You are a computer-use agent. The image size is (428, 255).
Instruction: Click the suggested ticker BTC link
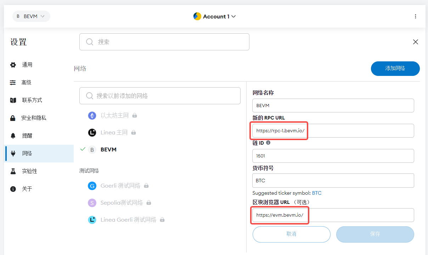point(317,193)
